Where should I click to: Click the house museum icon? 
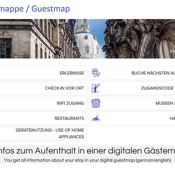click(x=96, y=103)
